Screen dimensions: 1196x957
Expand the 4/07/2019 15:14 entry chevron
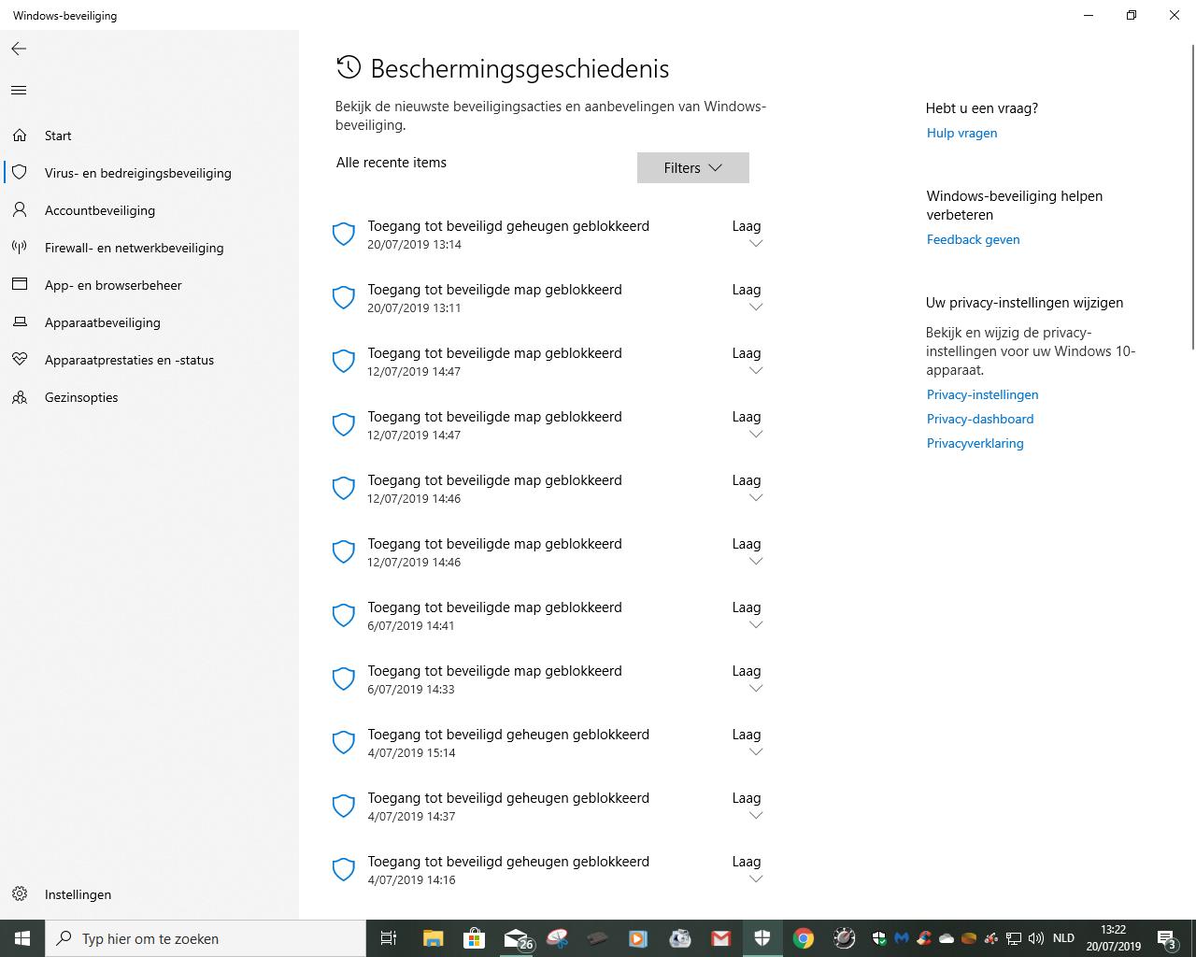[x=756, y=752]
